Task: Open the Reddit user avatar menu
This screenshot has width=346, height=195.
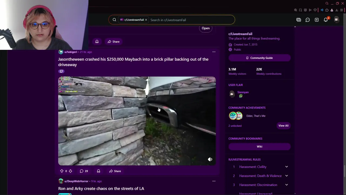Action: [x=336, y=19]
